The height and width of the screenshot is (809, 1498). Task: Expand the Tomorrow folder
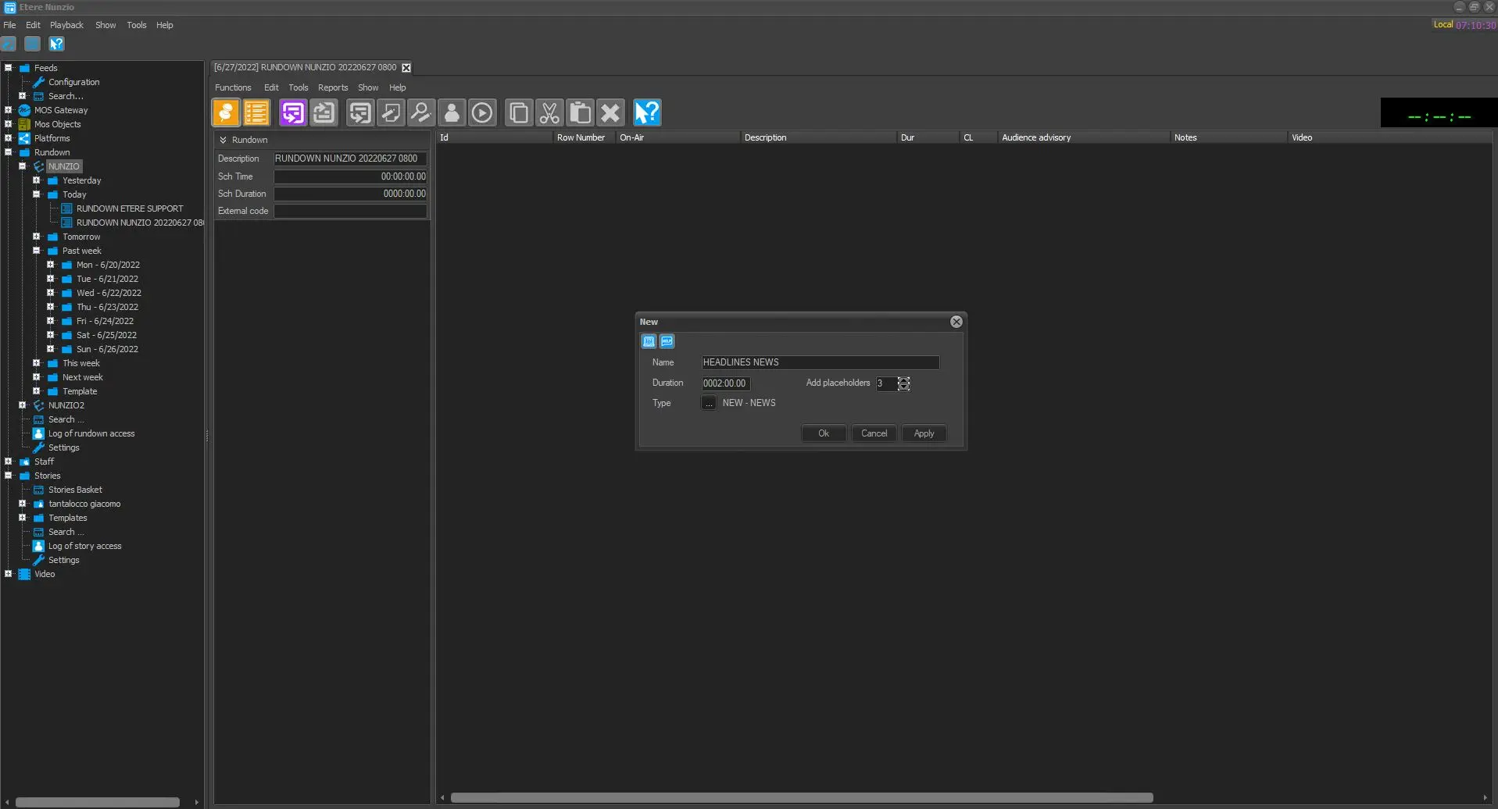pyautogui.click(x=36, y=237)
